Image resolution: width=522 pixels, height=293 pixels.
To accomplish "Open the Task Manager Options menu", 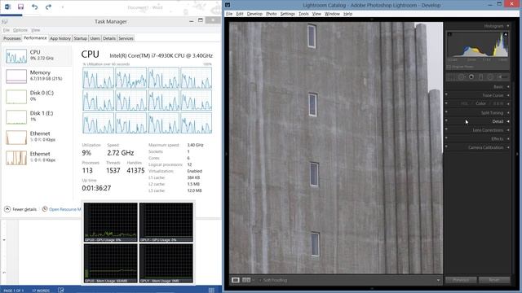I will click(20, 30).
